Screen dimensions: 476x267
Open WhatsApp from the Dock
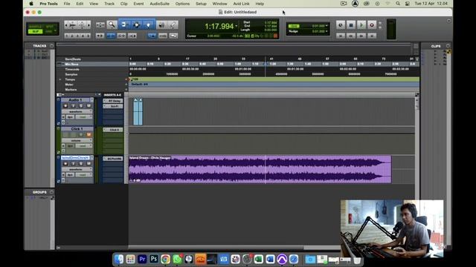coord(177,259)
